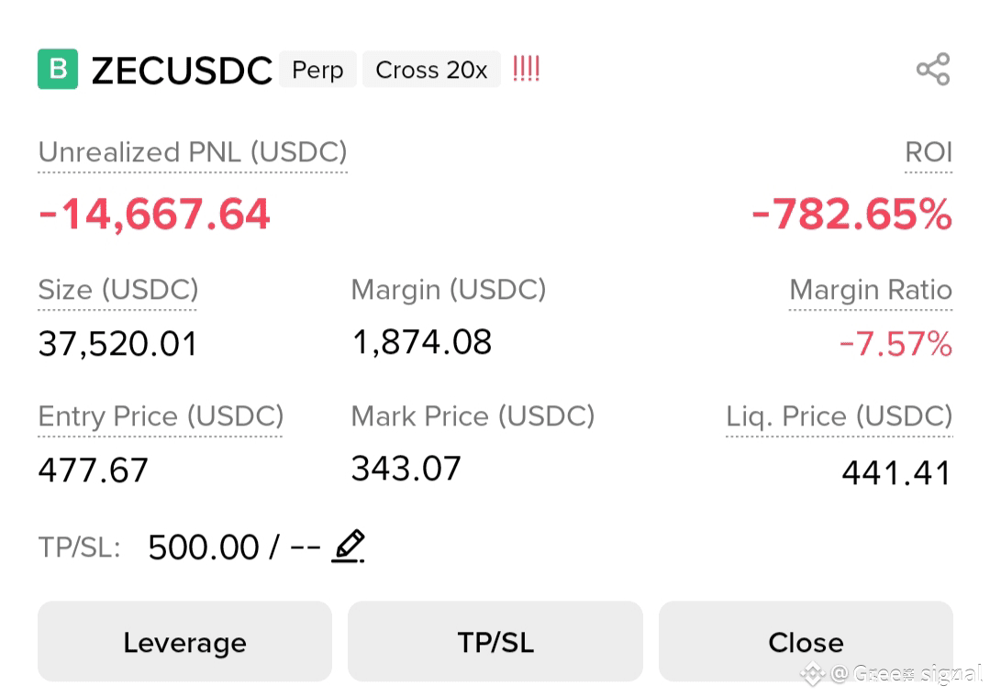The width and height of the screenshot is (990, 697).
Task: Open the TP/SL settings button
Action: pos(495,641)
